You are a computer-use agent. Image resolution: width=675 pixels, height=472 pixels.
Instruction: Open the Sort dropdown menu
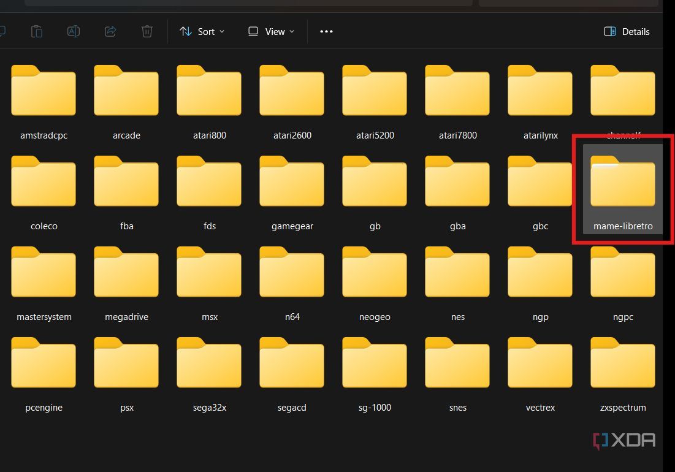click(x=202, y=31)
